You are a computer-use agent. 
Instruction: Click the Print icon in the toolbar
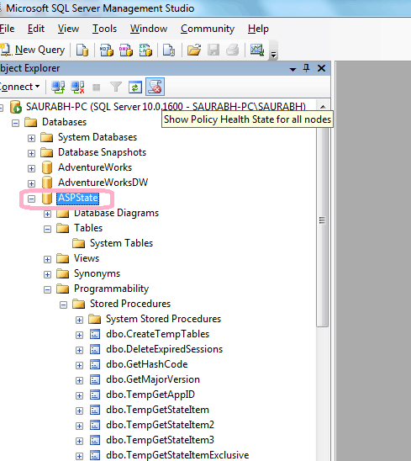[x=233, y=50]
